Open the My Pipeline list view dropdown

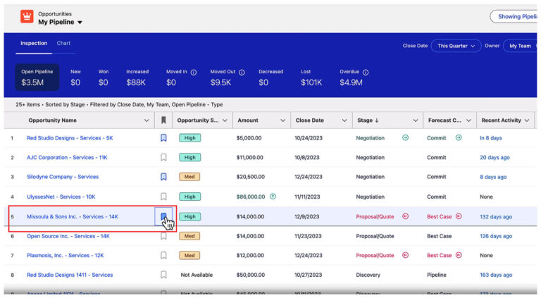click(80, 23)
